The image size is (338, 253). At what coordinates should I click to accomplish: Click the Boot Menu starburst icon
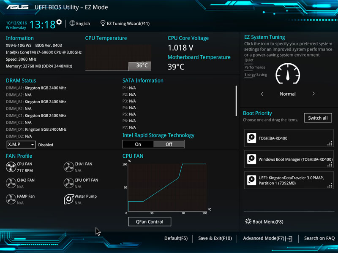[248, 221]
